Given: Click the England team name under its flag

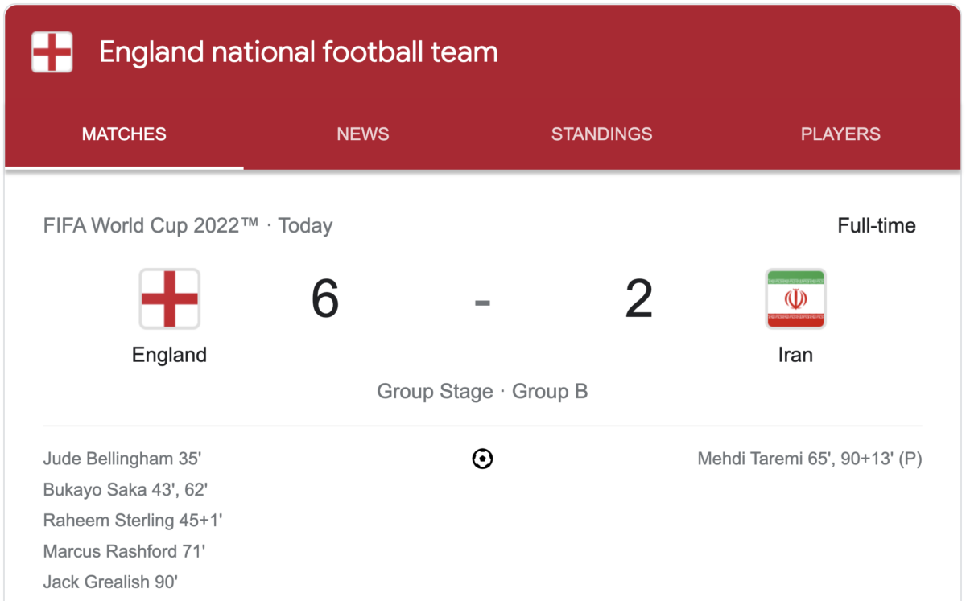Looking at the screenshot, I should [169, 355].
